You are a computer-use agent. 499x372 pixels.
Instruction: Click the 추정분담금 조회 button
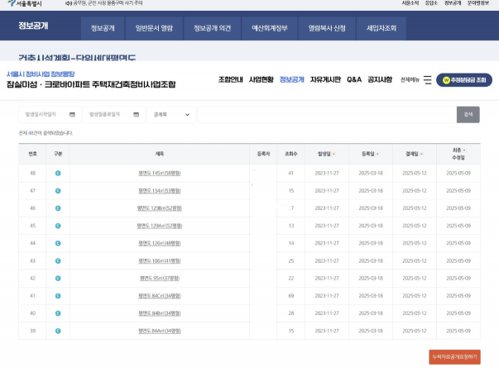[x=463, y=80]
